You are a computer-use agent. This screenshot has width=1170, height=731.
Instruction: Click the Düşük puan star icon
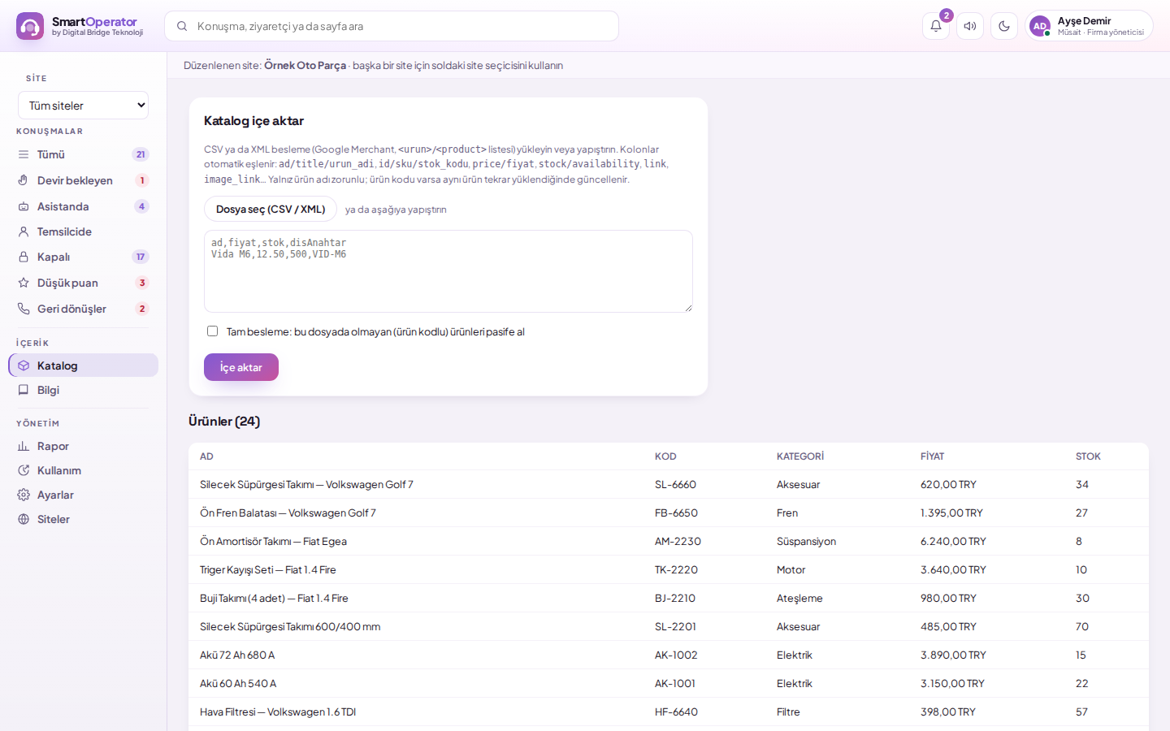[24, 283]
